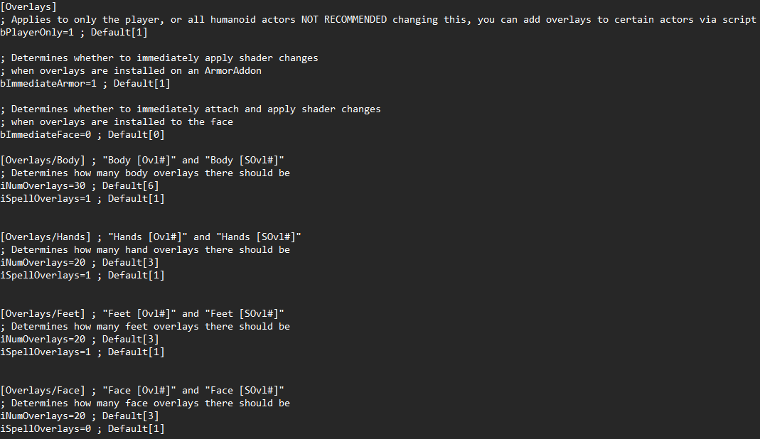Click iSpellOverlays=1 in Hands section
The height and width of the screenshot is (439, 760).
pyautogui.click(x=46, y=275)
